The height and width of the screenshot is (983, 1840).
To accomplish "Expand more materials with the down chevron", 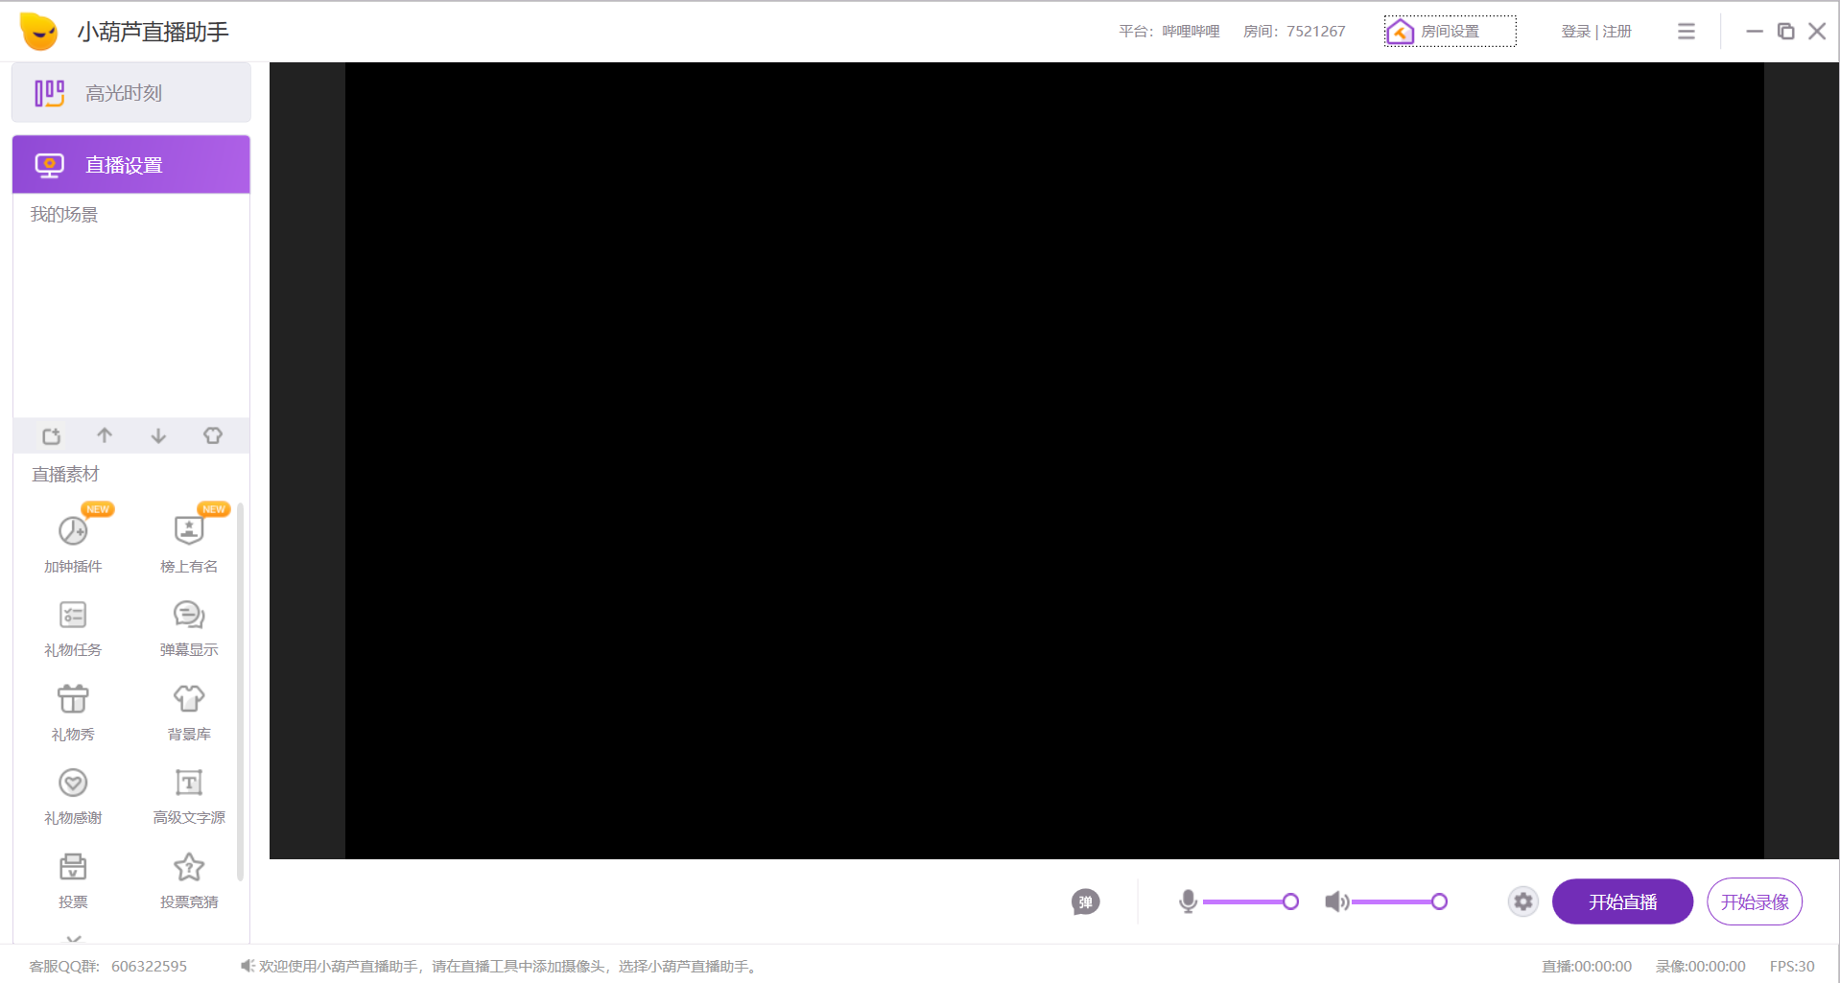I will pos(74,938).
